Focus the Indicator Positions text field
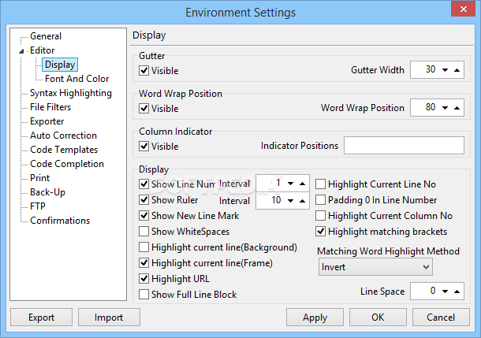Screen dimensions: 481x338 coord(404,146)
